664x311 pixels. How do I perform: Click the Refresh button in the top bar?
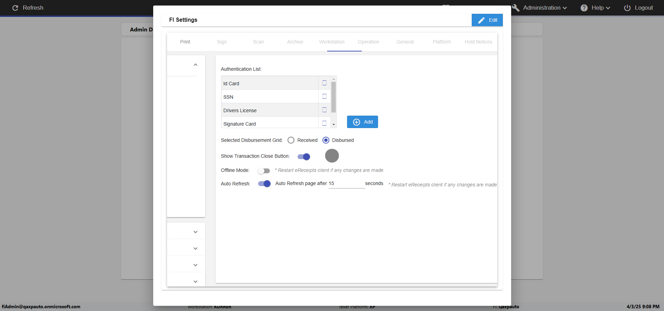pyautogui.click(x=28, y=8)
